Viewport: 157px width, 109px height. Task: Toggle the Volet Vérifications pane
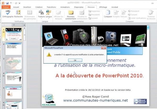[137, 18]
